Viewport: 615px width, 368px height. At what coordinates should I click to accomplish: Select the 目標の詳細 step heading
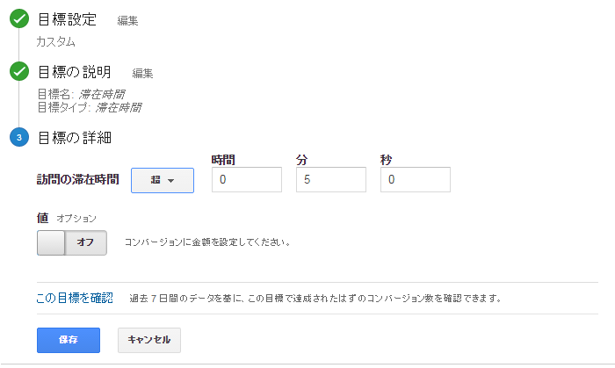coord(75,138)
